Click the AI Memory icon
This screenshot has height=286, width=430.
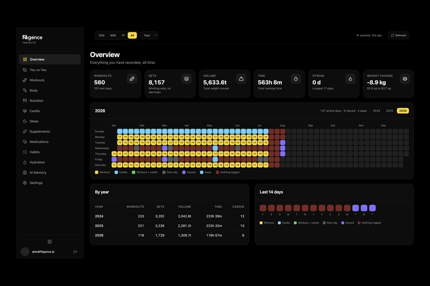[25, 173]
